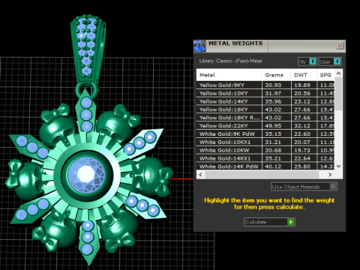Click the 30.93 grams value
The image size is (360, 270).
point(273,85)
